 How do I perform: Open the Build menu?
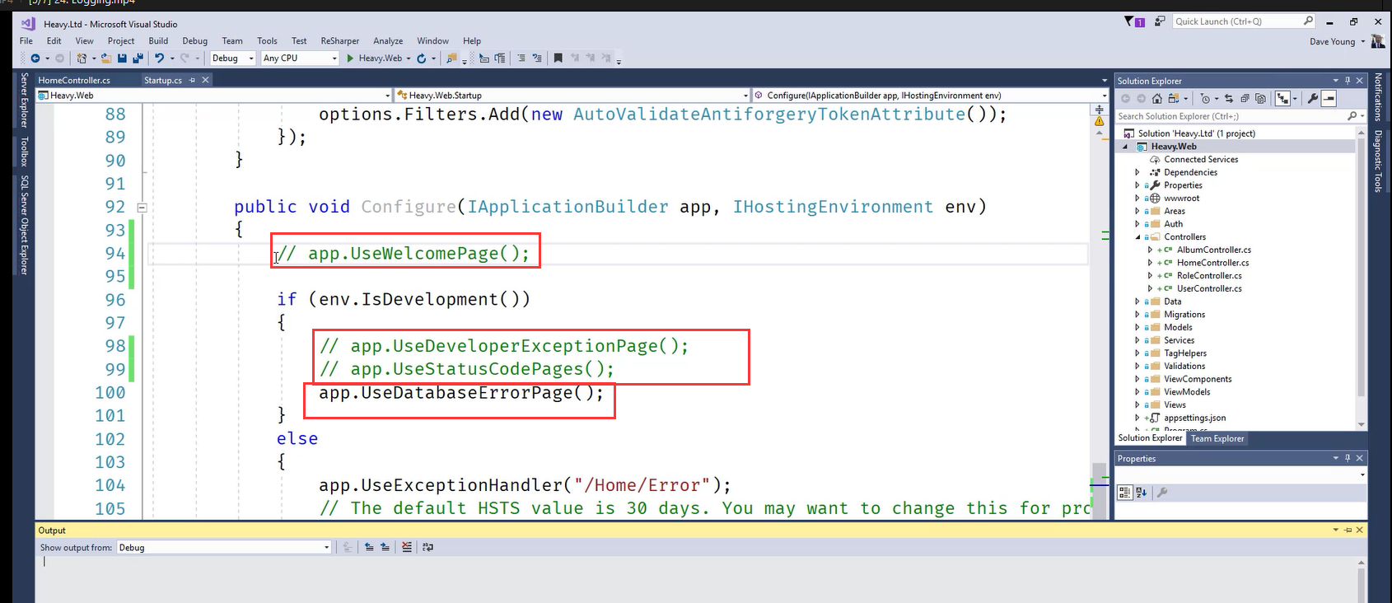[158, 40]
